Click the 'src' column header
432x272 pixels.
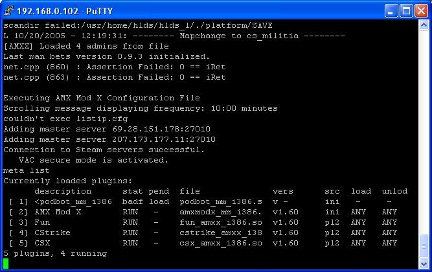point(332,191)
